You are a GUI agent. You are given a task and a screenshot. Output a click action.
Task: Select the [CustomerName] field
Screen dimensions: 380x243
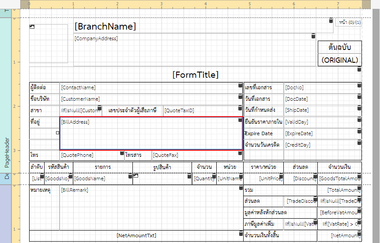[x=151, y=99]
